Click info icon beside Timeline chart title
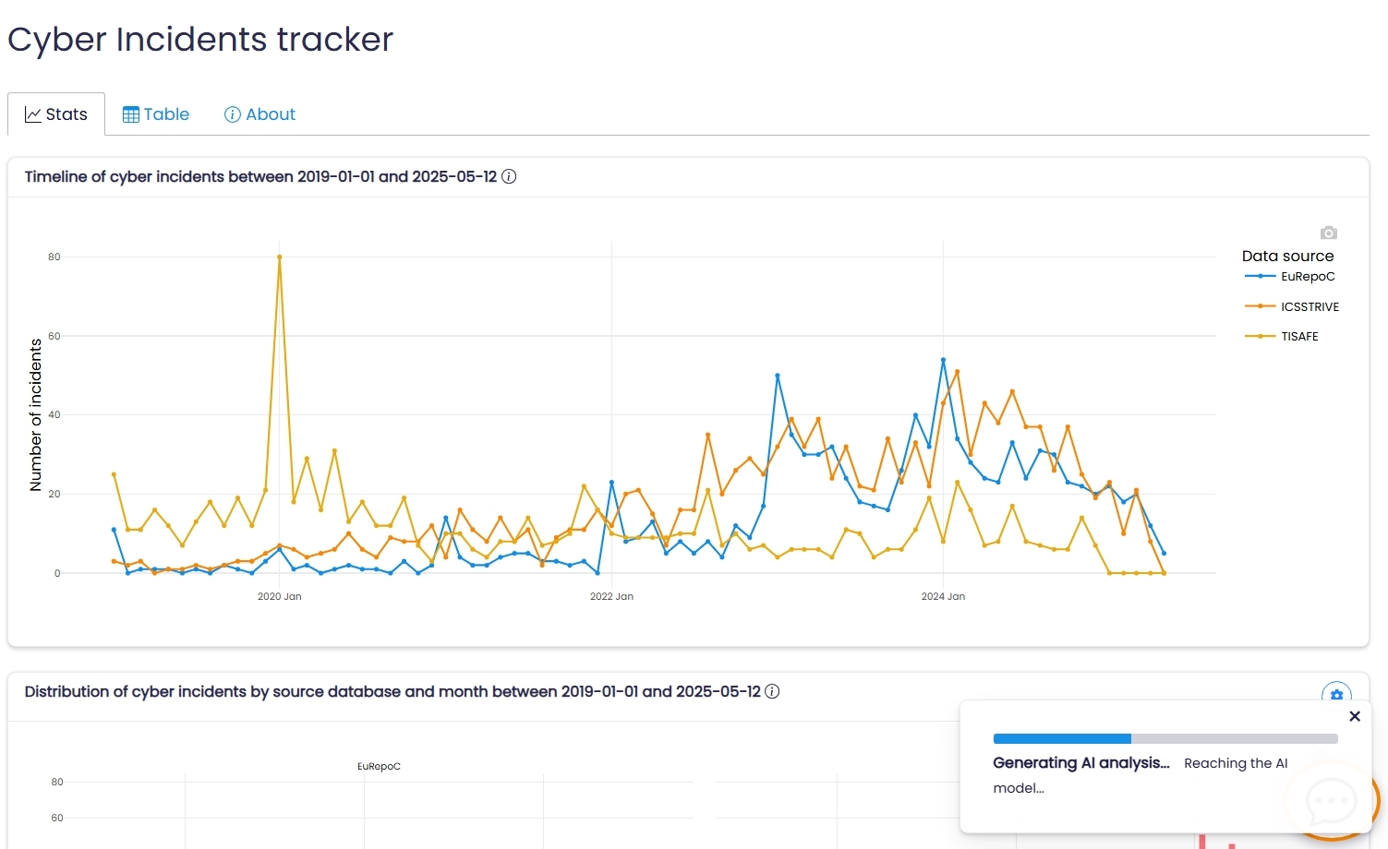Viewport: 1388px width, 849px height. [509, 176]
